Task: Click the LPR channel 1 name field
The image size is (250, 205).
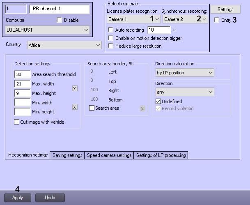Action: pyautogui.click(x=59, y=9)
